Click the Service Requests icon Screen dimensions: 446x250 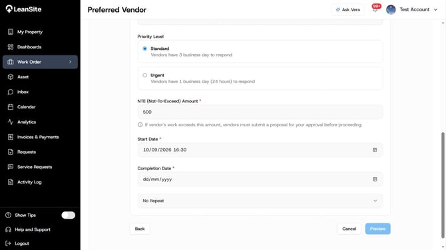[x=11, y=167]
